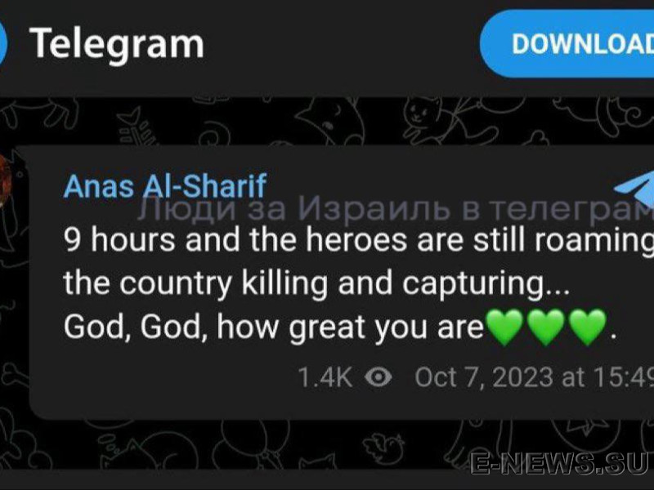The image size is (654, 490).
Task: Click the message text '9 hours and the heroes'
Action: pos(235,239)
